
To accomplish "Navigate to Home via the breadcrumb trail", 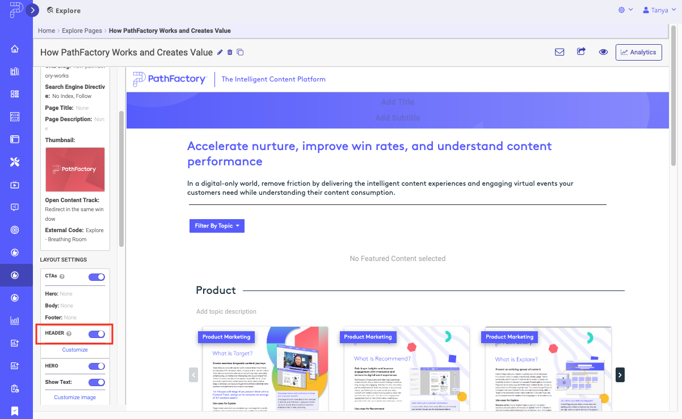I will (47, 31).
